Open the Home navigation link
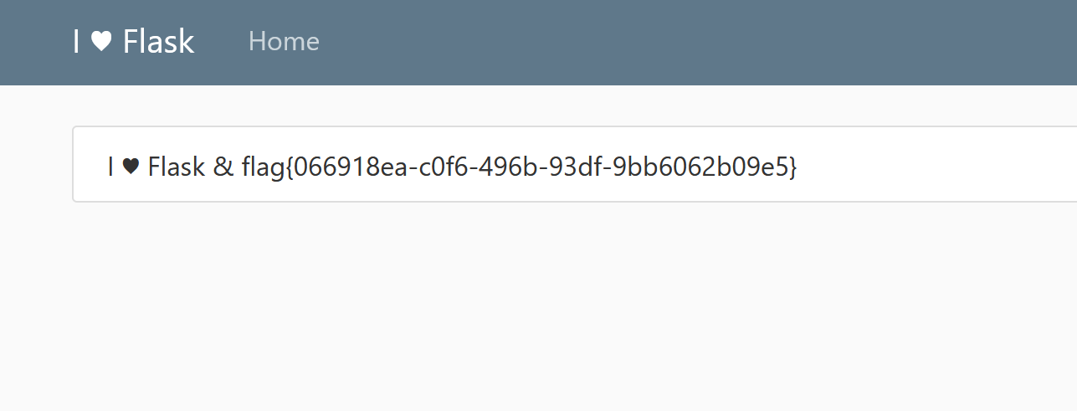Image resolution: width=1077 pixels, height=411 pixels. [284, 41]
